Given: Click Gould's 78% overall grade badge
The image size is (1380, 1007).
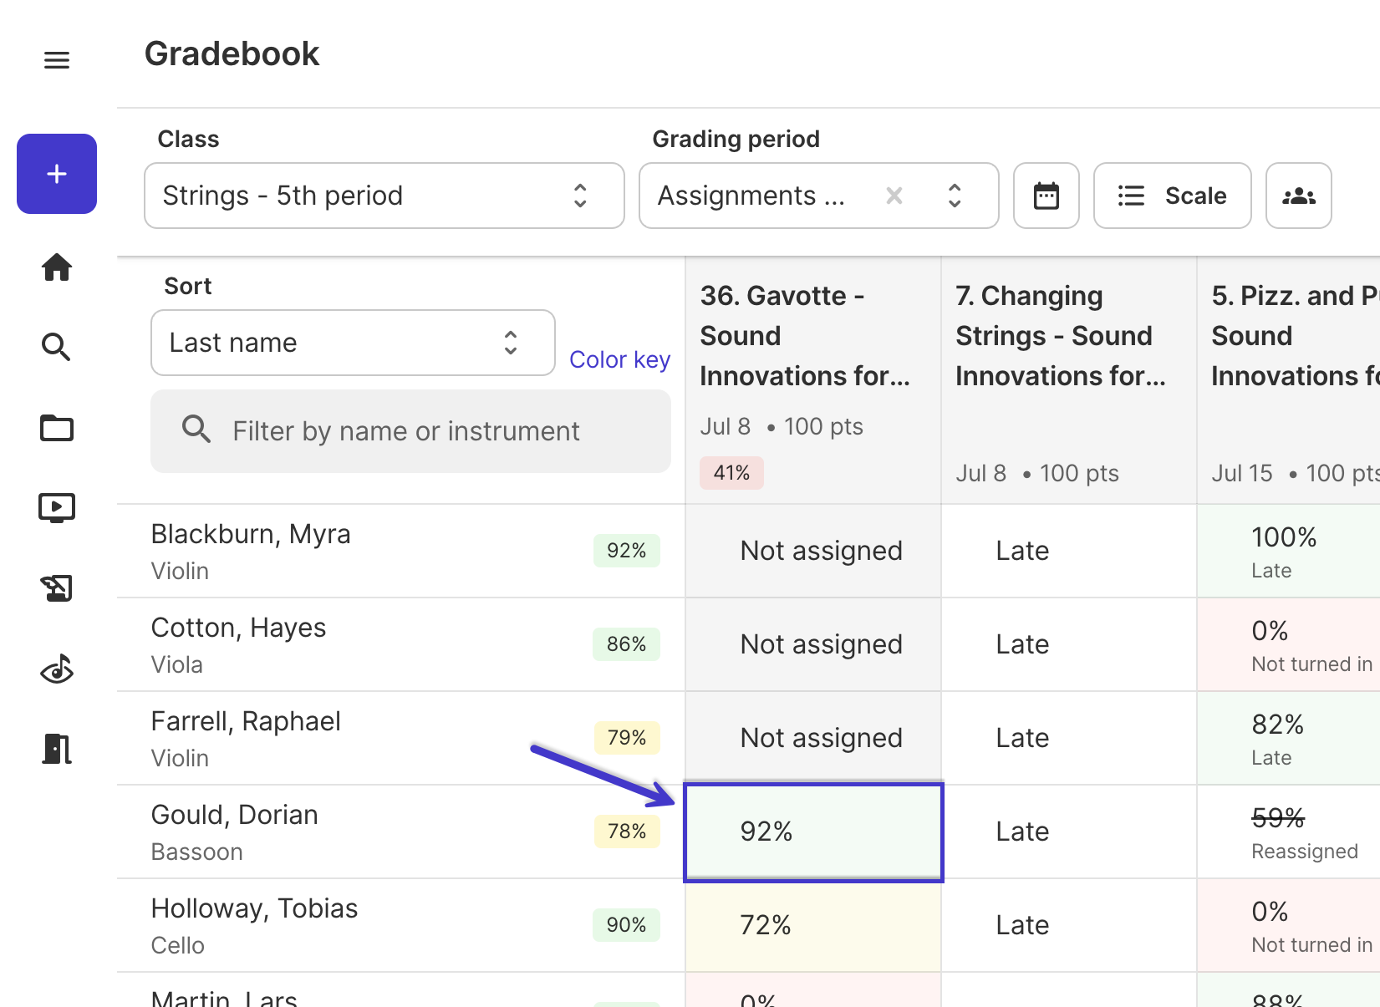Looking at the screenshot, I should [627, 832].
